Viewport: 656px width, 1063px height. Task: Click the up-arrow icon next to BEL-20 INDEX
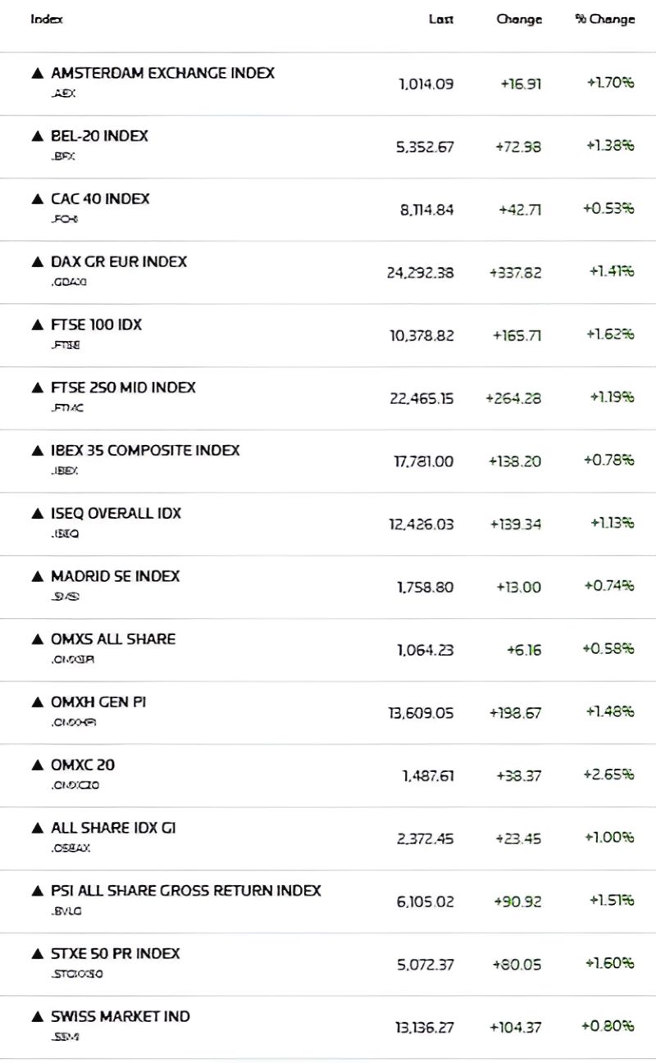point(37,136)
